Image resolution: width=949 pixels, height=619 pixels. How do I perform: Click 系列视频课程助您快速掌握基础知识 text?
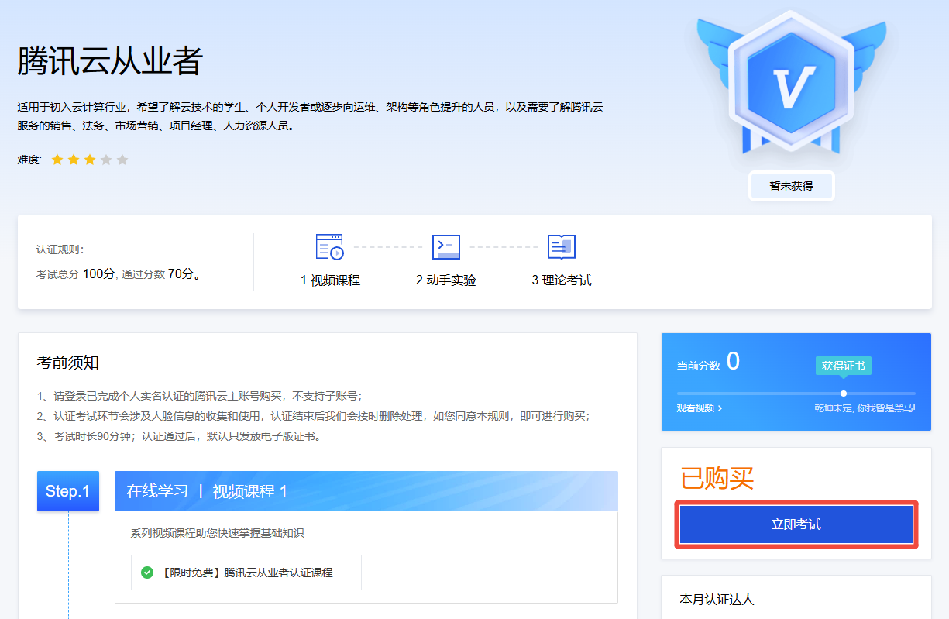pos(218,533)
